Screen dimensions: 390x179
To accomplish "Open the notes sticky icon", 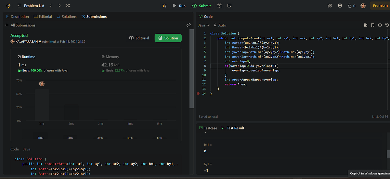I will (x=229, y=6).
